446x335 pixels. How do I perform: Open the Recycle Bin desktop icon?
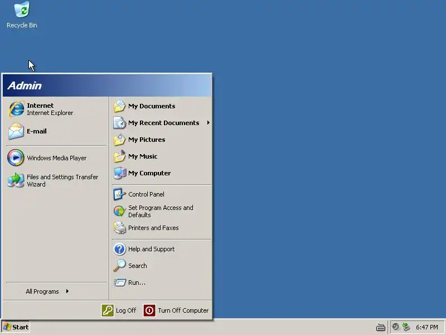click(x=22, y=9)
